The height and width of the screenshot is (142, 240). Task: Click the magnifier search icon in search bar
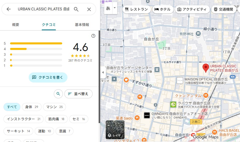[x=76, y=9]
